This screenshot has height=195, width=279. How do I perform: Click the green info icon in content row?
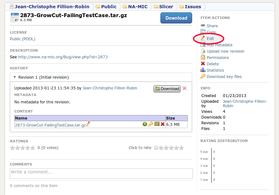point(145,124)
